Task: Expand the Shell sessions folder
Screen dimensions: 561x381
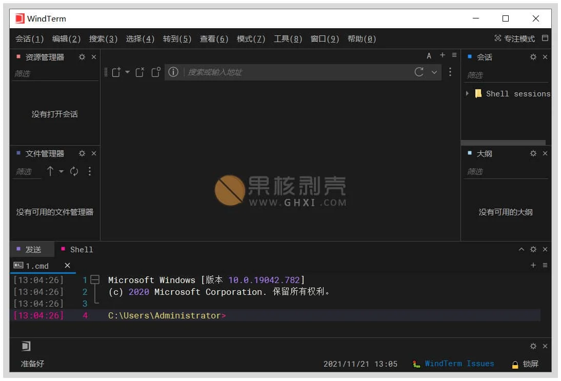Action: 467,93
